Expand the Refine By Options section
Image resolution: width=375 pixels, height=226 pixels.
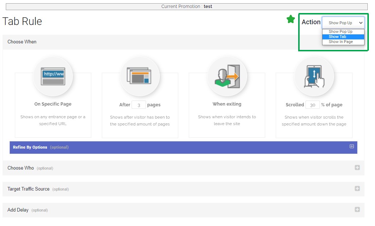coord(30,148)
